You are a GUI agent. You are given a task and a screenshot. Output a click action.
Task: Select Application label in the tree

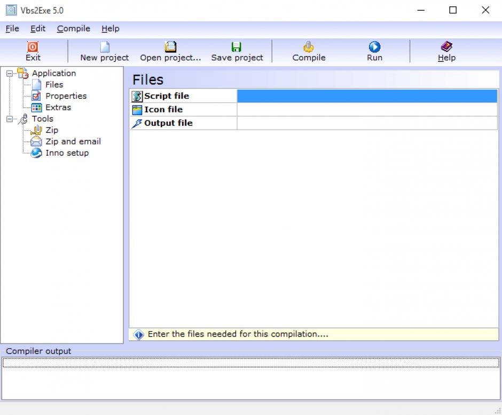click(54, 73)
